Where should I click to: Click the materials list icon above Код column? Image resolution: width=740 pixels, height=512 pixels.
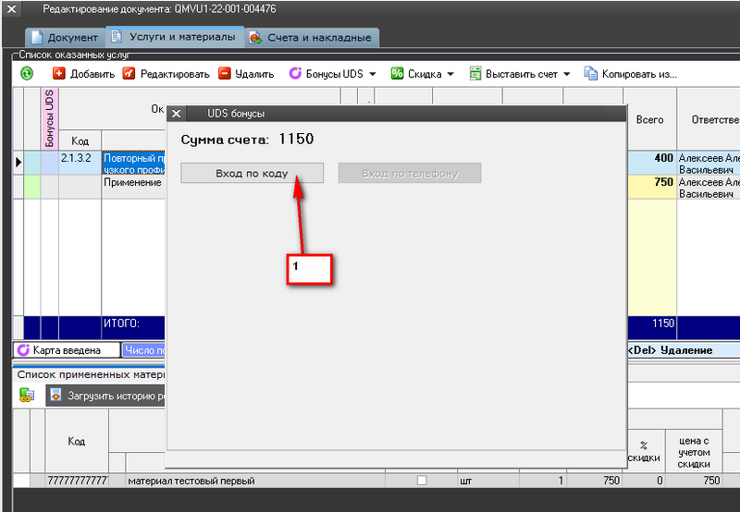click(27, 396)
